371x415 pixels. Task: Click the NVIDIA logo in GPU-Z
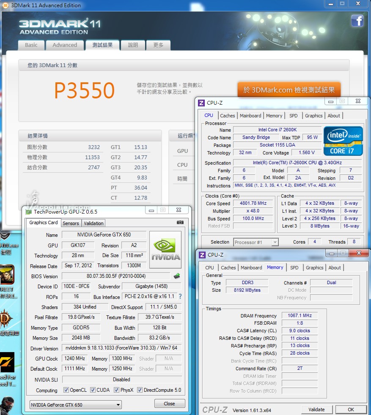click(165, 250)
